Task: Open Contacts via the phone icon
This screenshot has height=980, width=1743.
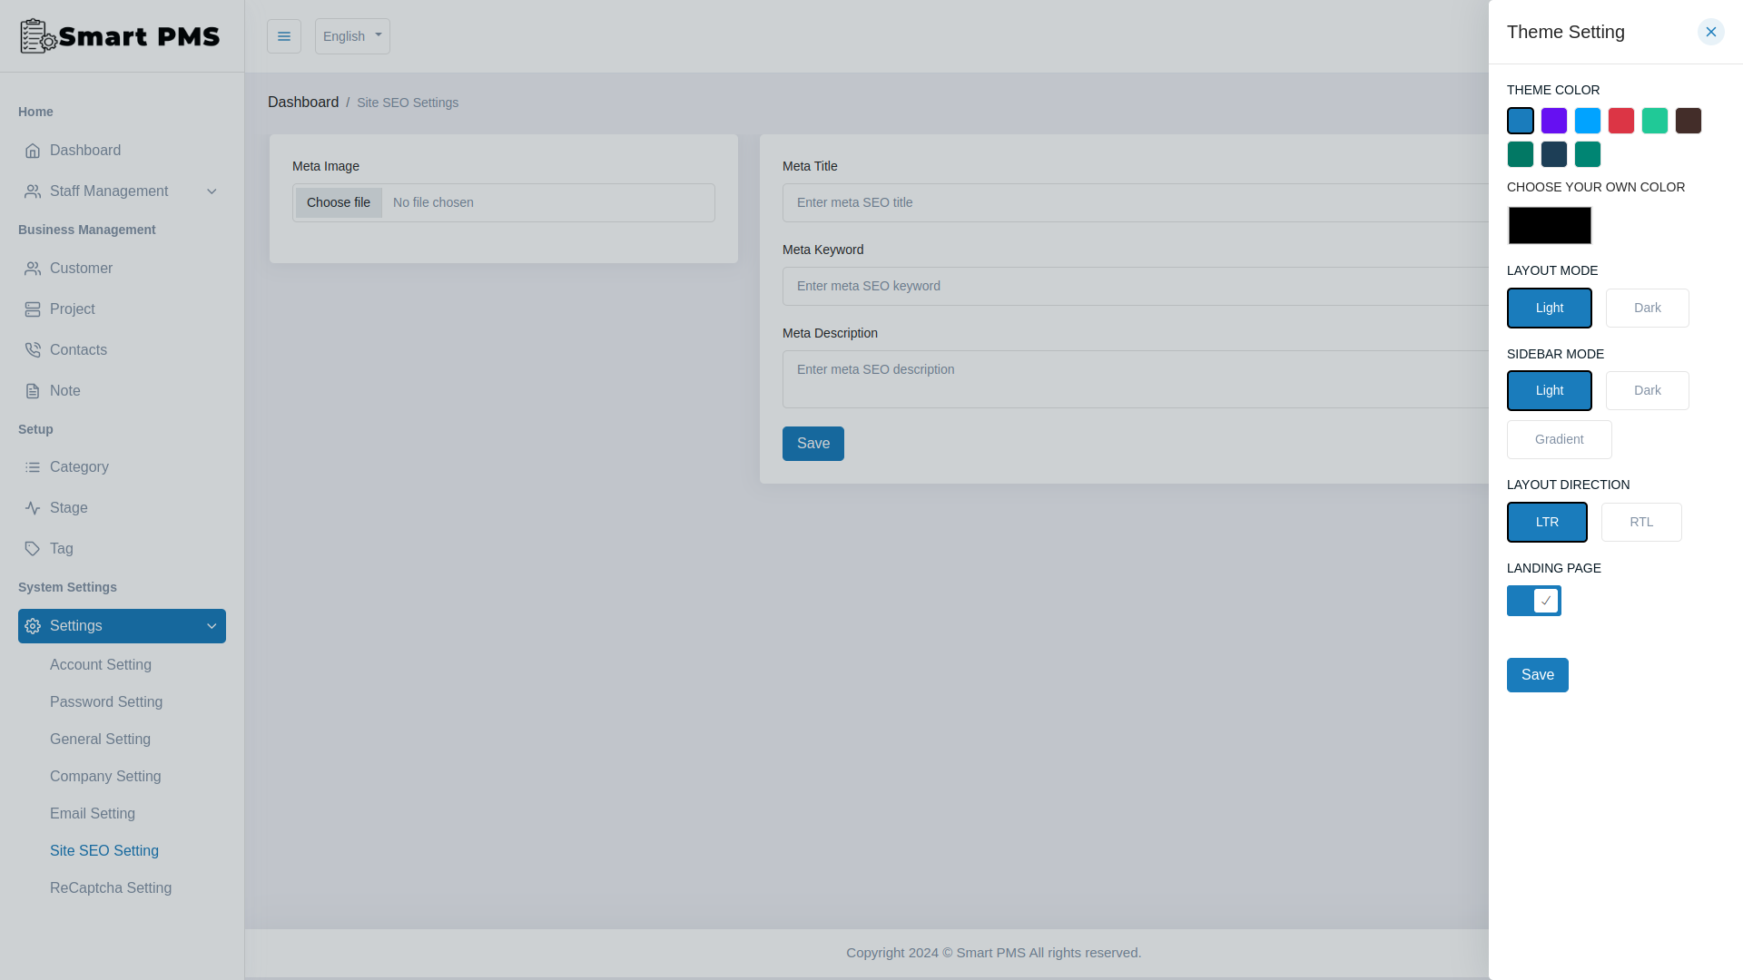Action: (x=33, y=349)
